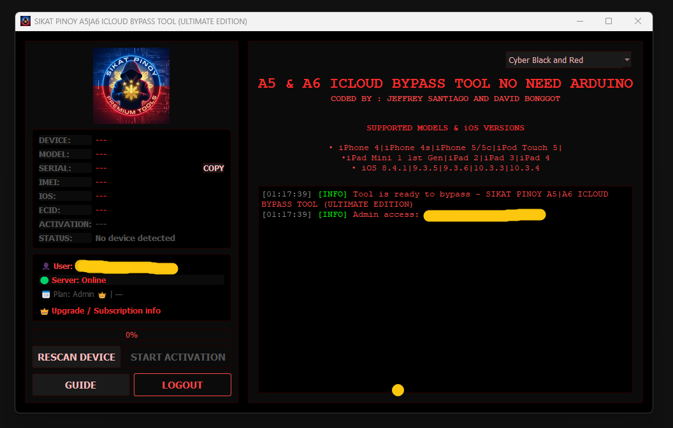673x428 pixels.
Task: Click START ACTIVATION button
Action: click(x=178, y=357)
